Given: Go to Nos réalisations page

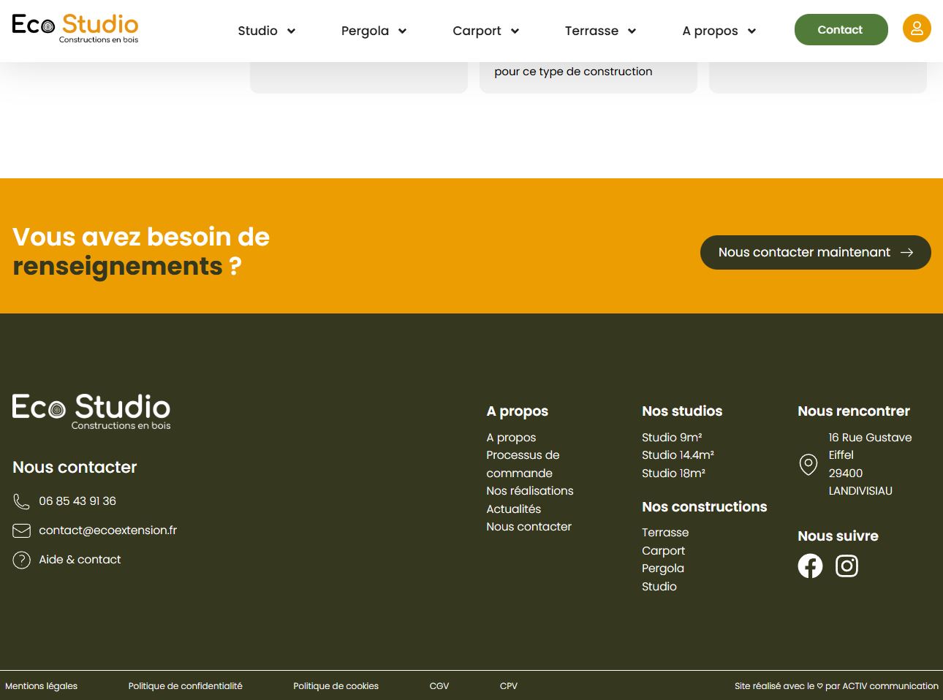Looking at the screenshot, I should click(x=529, y=491).
